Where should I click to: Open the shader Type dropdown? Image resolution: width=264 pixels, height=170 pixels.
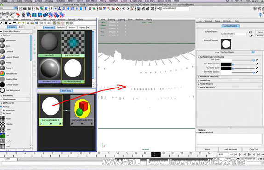pyautogui.click(x=237, y=52)
